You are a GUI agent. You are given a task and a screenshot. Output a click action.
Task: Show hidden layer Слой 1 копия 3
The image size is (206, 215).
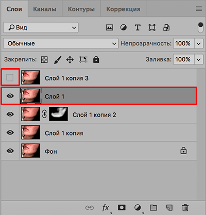[x=10, y=77]
